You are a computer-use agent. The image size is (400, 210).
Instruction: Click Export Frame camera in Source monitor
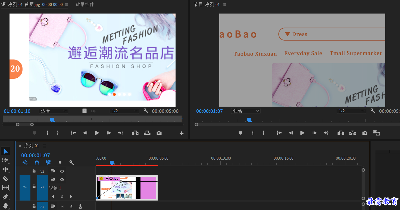point(159,133)
